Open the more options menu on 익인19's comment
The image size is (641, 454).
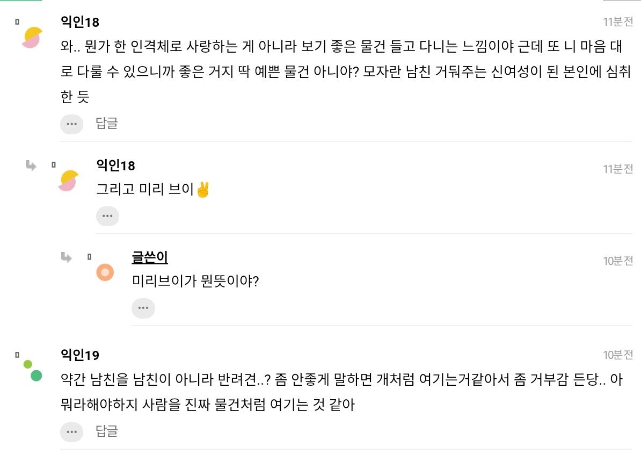(x=71, y=431)
